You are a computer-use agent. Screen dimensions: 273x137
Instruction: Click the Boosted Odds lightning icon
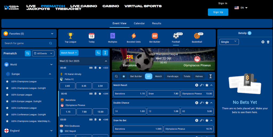click(x=134, y=36)
